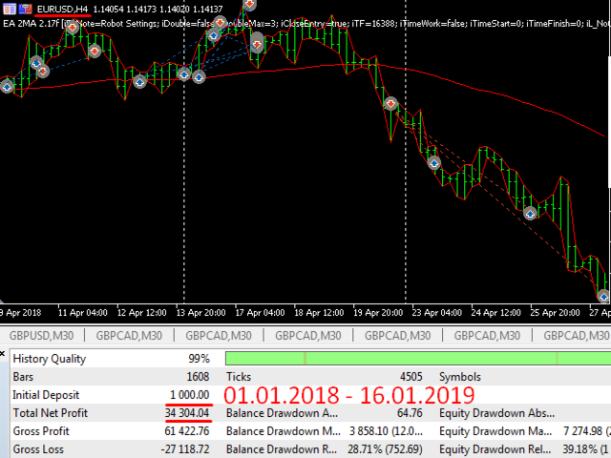Select the trade marker above the 25 Apr label
This screenshot has height=458, width=611.
(x=531, y=215)
